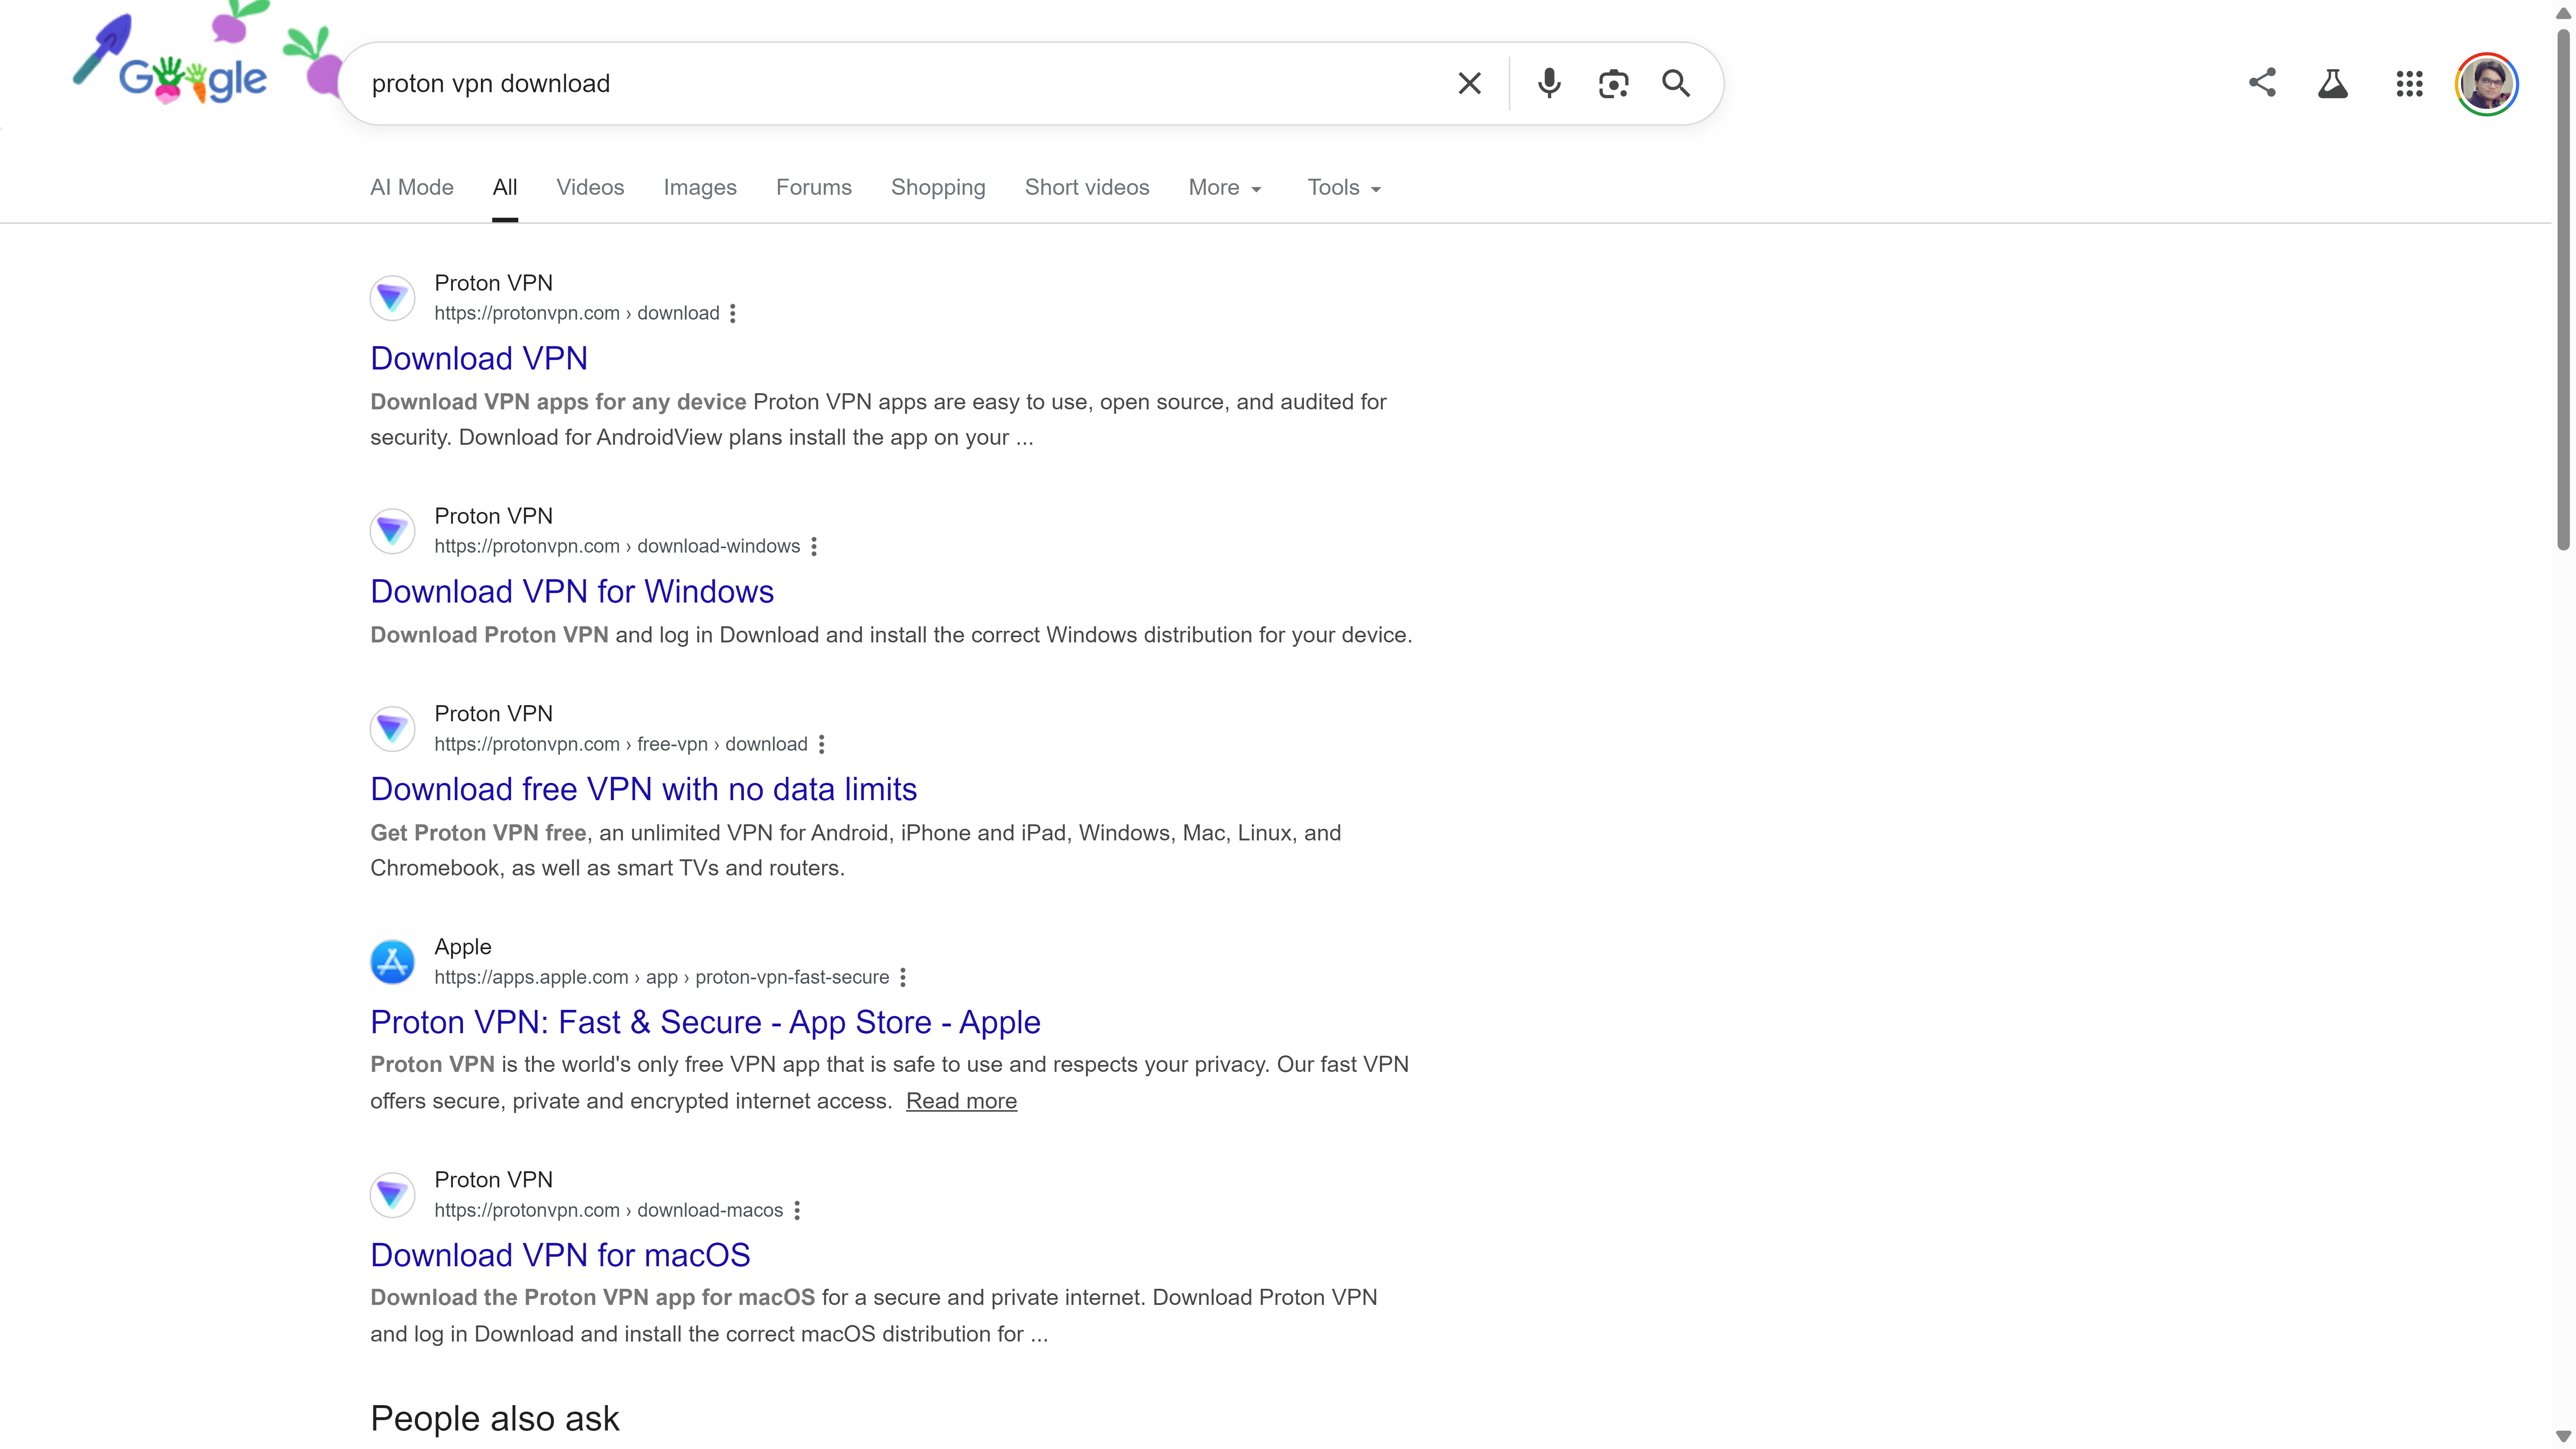Switch to the Images tab
This screenshot has height=1449, width=2576.
pos(700,187)
